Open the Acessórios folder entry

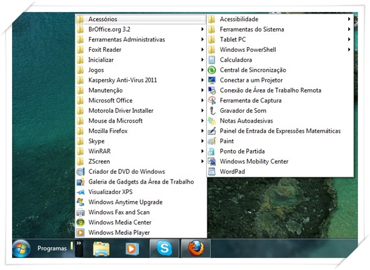[x=141, y=19]
